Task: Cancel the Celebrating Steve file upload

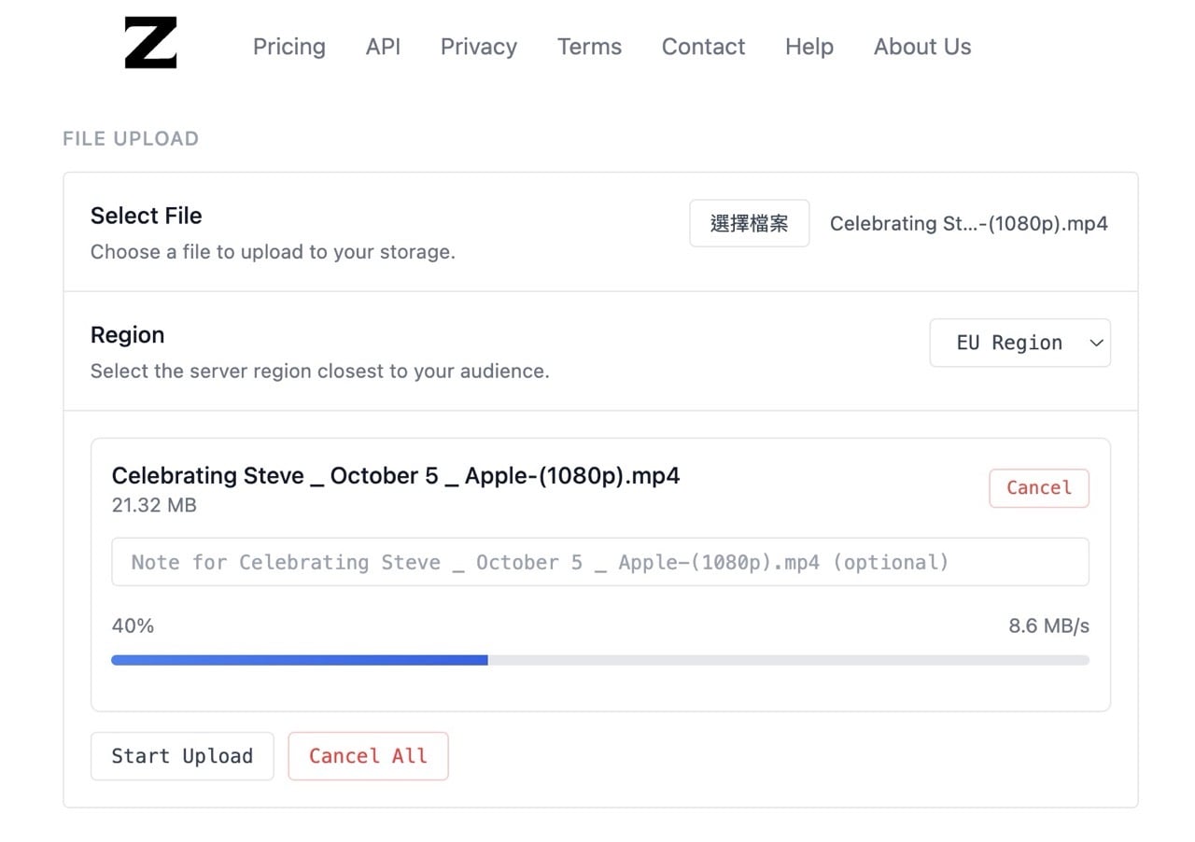Action: point(1038,488)
